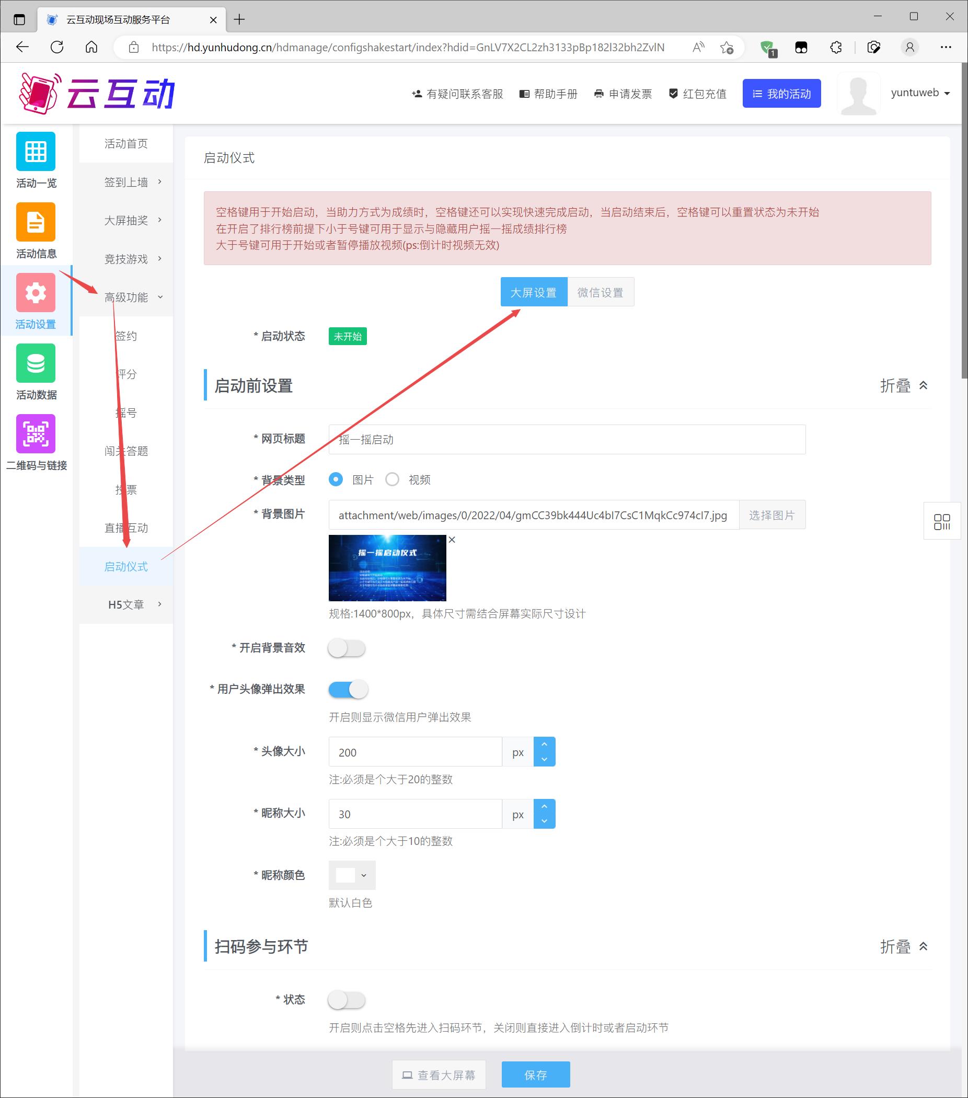Disable the 用户头像弹出效果 switch

tap(348, 689)
